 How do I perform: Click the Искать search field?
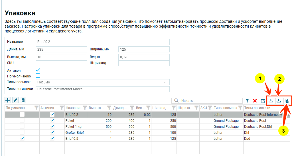(x=210, y=100)
